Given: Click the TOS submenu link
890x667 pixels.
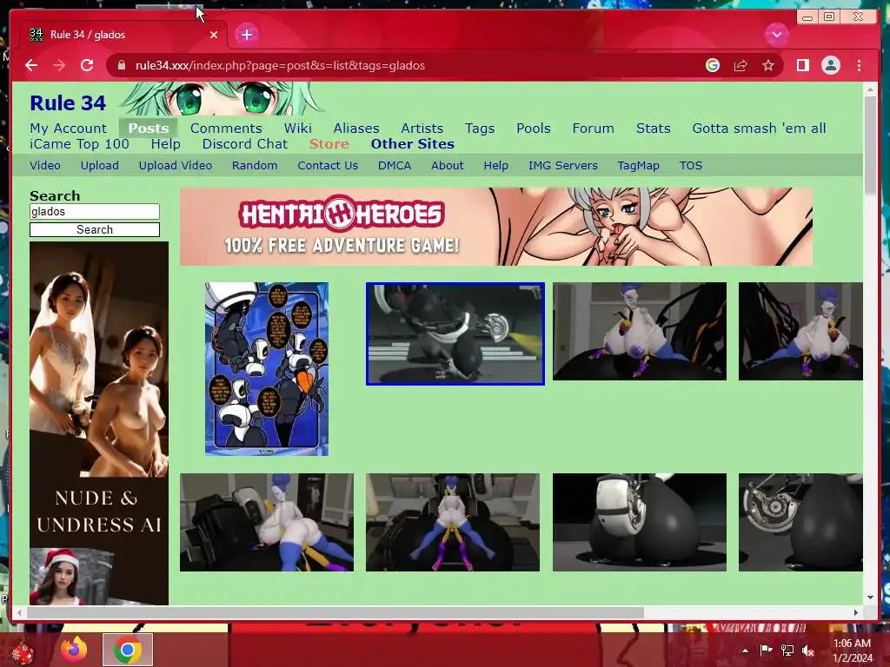Looking at the screenshot, I should (x=691, y=166).
